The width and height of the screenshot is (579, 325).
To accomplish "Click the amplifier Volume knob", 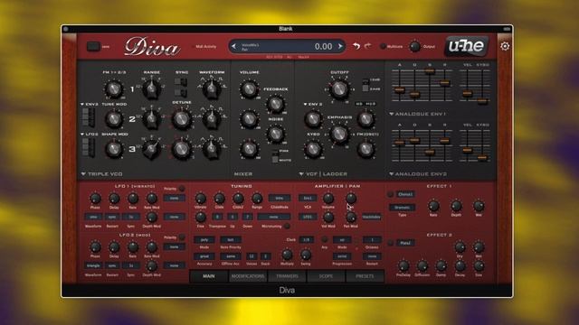I will tap(327, 199).
